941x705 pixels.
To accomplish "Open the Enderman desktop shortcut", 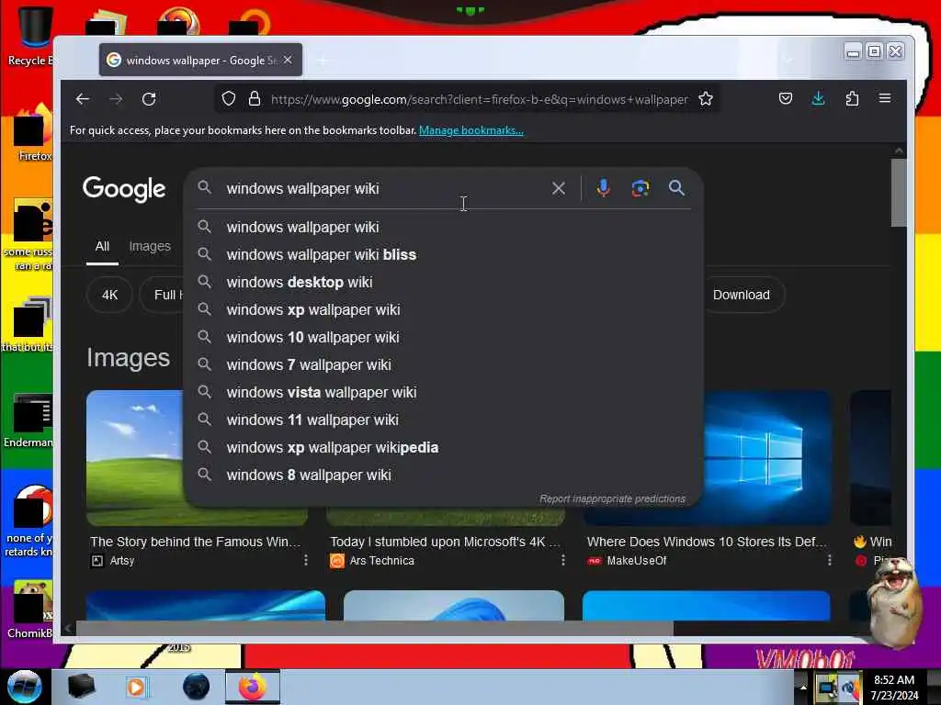I will click(28, 420).
